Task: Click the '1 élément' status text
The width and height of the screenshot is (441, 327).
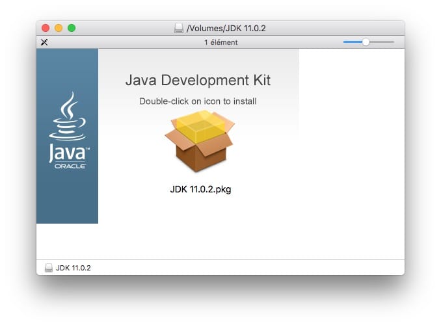Action: (220, 42)
